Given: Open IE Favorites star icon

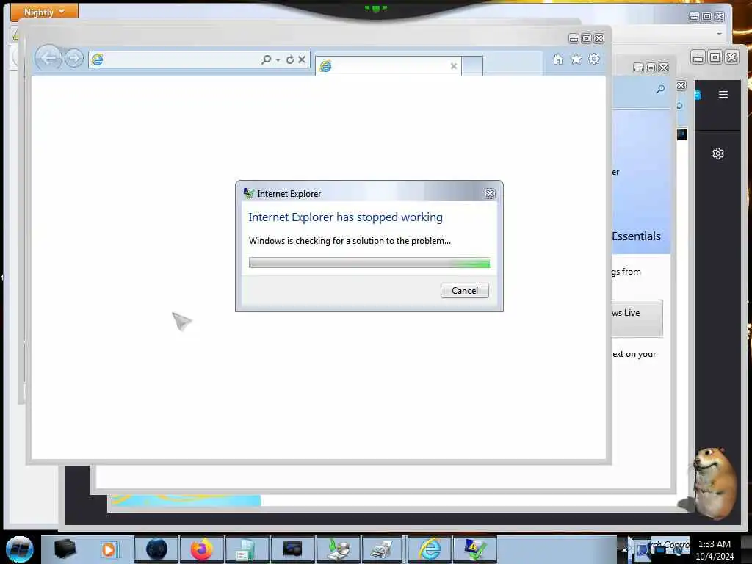Looking at the screenshot, I should coord(576,59).
